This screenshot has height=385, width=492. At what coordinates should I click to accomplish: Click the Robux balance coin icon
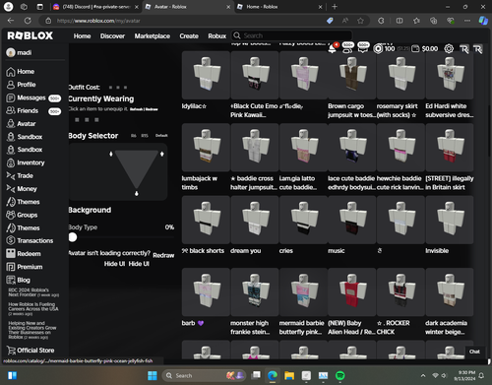378,49
